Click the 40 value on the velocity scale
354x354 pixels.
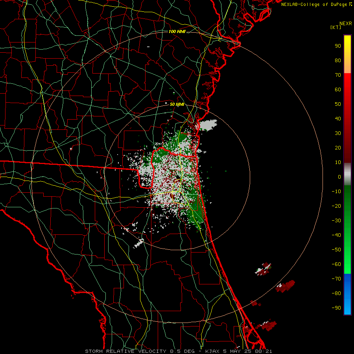pyautogui.click(x=338, y=118)
